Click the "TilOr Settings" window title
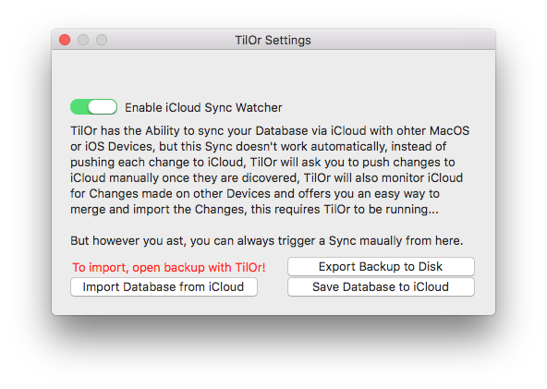Screen dimensions: 547x389 (273, 40)
